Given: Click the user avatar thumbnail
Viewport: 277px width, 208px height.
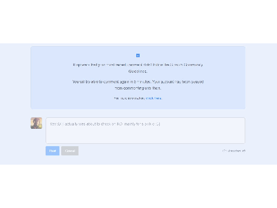Looking at the screenshot, I should 36,123.
